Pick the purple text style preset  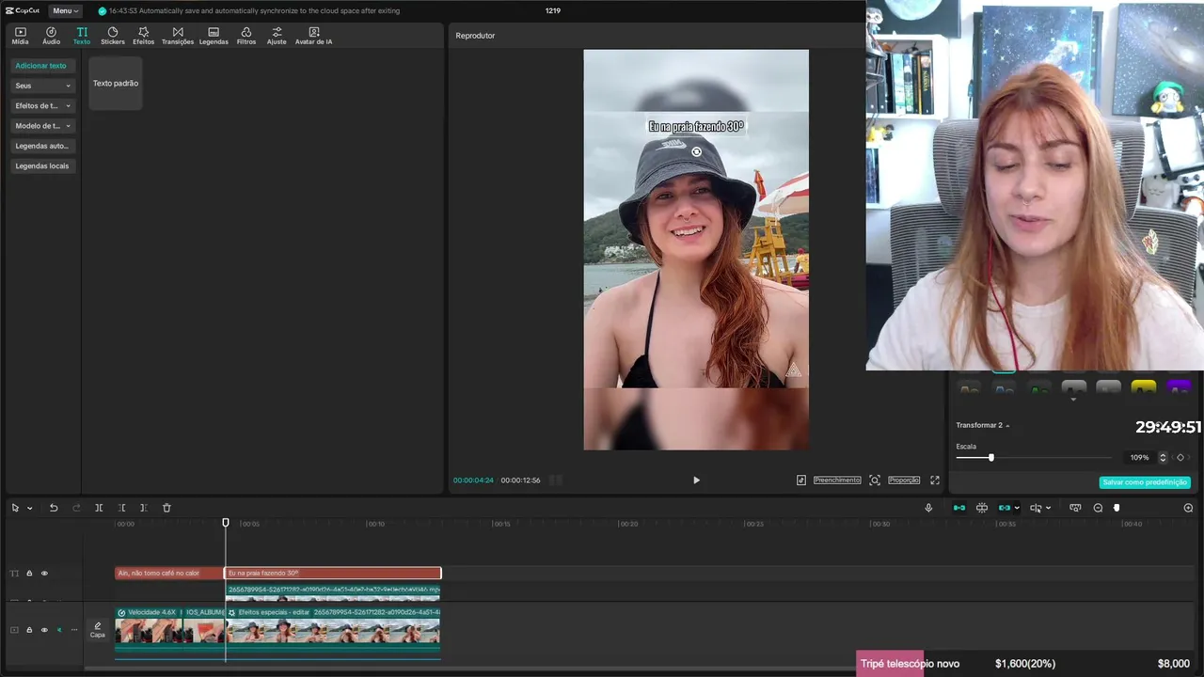[x=1179, y=386]
